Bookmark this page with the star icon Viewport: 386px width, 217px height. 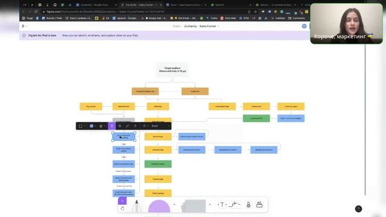coord(256,11)
